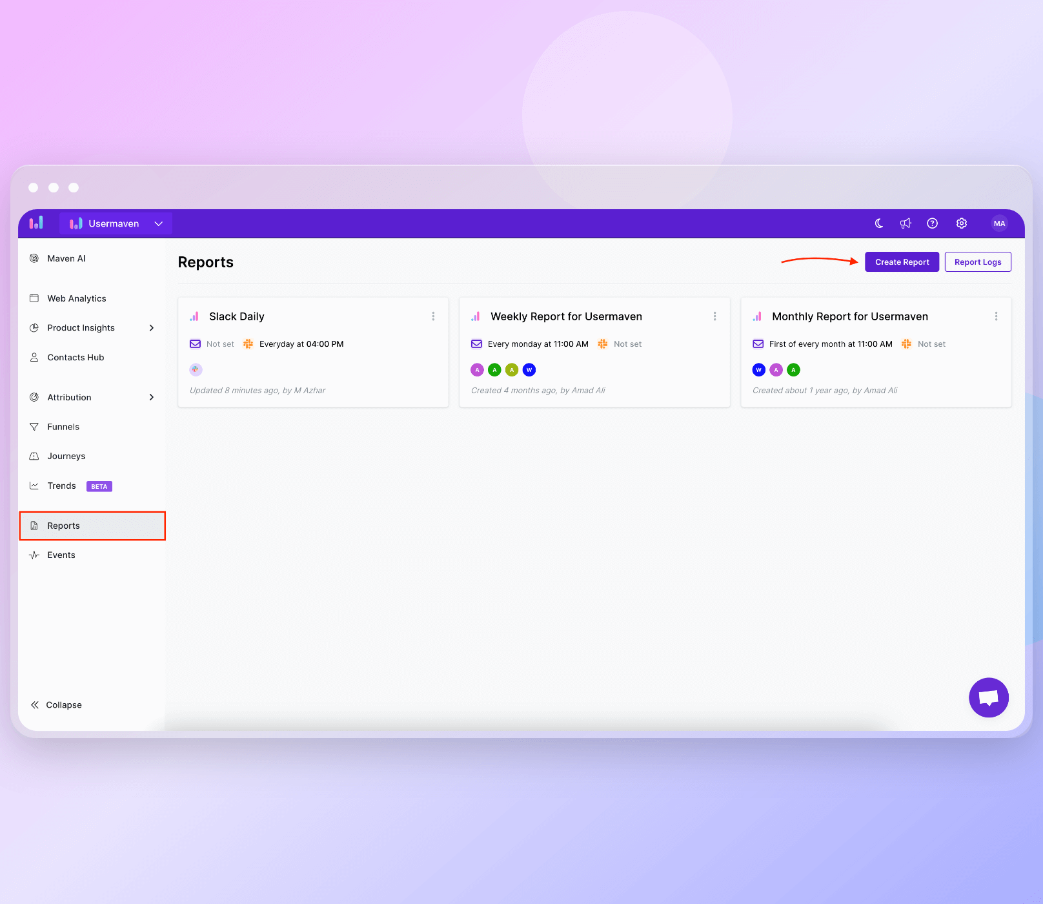Open the Slack Daily report title
This screenshot has height=904, width=1043.
pos(237,316)
